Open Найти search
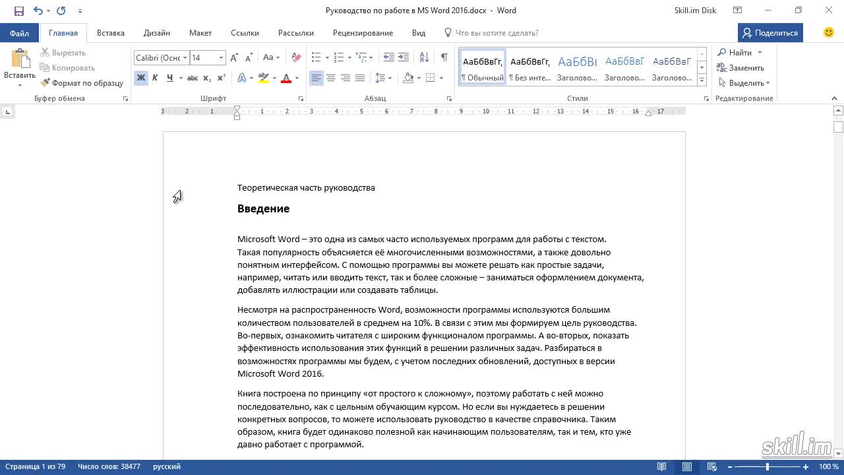844x475 pixels. [x=735, y=53]
